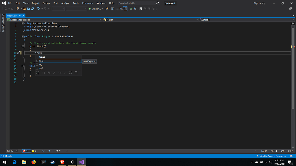Screen dimensions: 296x166
Task: Select the Player.cs tab
Action: 12,16
